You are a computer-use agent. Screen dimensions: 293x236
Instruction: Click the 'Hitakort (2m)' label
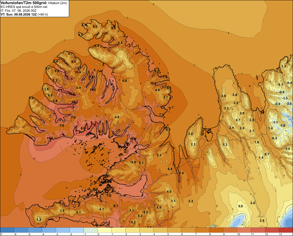(57, 3)
